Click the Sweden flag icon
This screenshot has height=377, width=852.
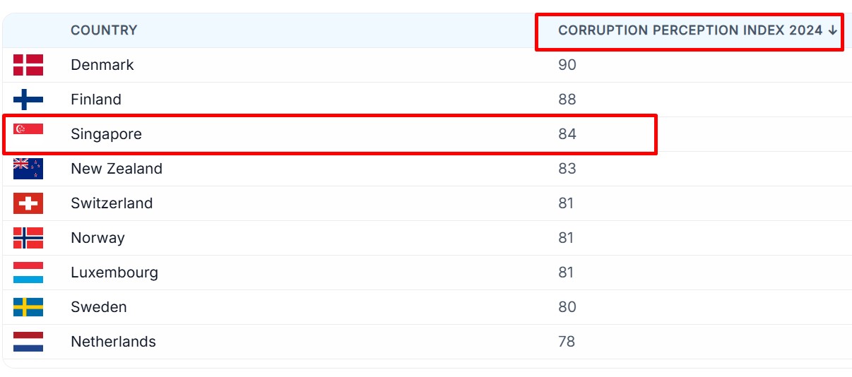tap(28, 307)
